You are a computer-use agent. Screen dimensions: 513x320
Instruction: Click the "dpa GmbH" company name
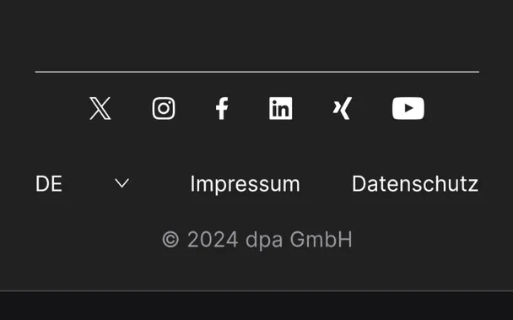(x=299, y=240)
